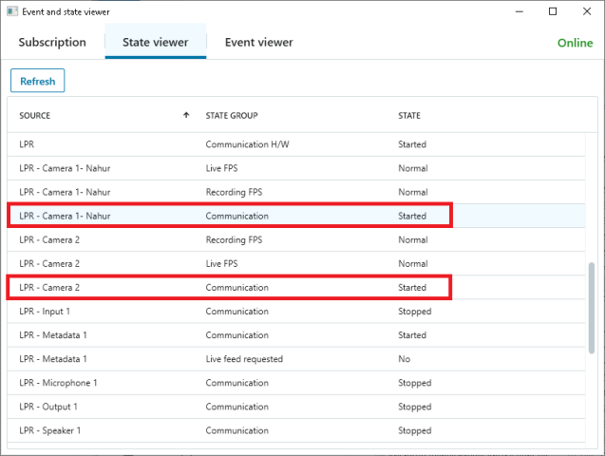This screenshot has width=605, height=456.
Task: Click the SOURCE sort ascending arrow
Action: 186,116
